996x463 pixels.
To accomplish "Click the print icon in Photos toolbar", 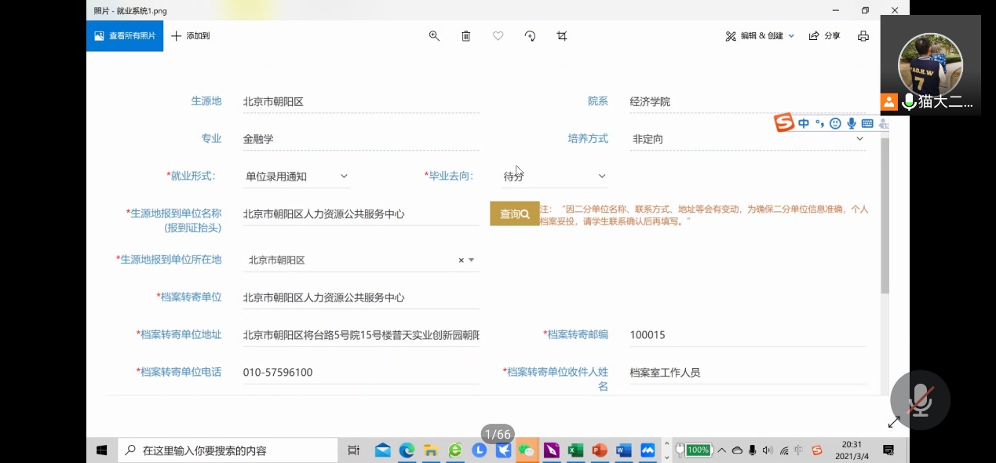I will pos(863,36).
